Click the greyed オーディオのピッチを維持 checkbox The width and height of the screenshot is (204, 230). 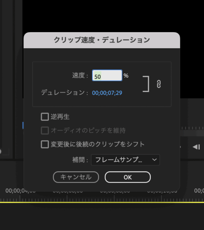(45, 130)
